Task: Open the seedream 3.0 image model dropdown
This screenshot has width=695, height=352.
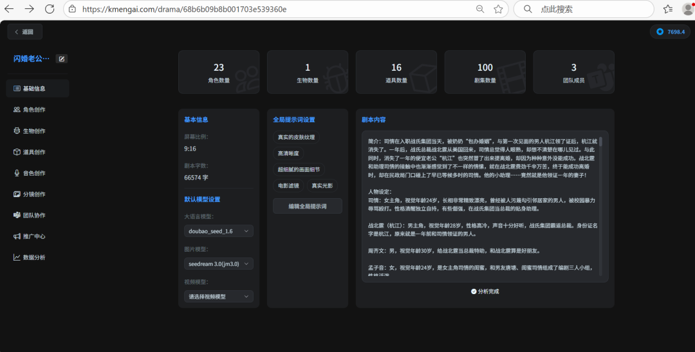Action: 219,264
